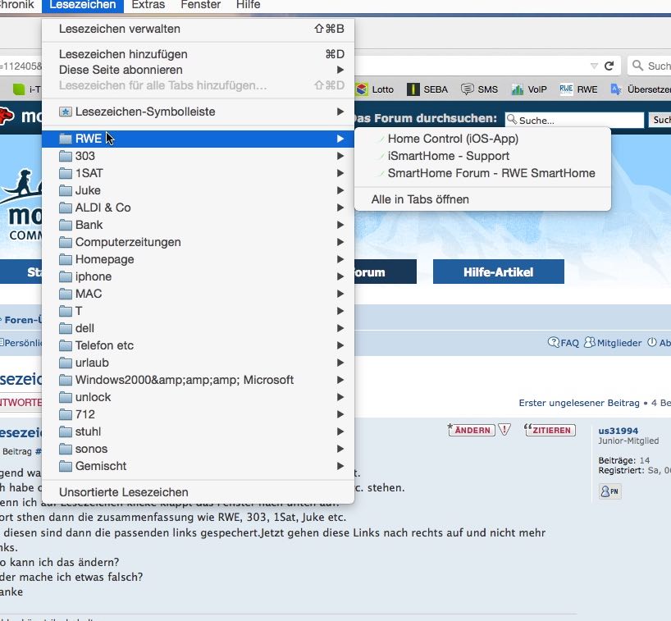
Task: Click the magnifier icon in browser search box
Action: (637, 66)
